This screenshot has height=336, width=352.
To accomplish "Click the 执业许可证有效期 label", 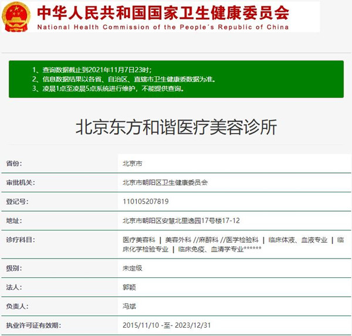I will (x=33, y=325).
